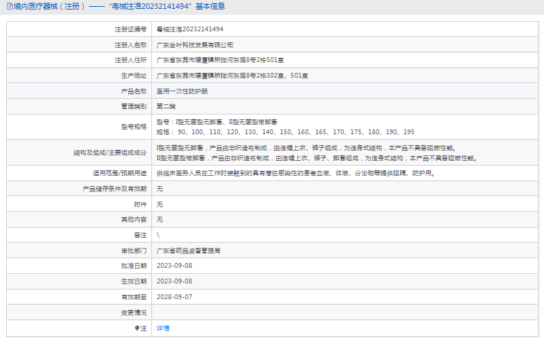
Task: Click the 结构及组成/主要组成成分 label
Action: [x=110, y=153]
